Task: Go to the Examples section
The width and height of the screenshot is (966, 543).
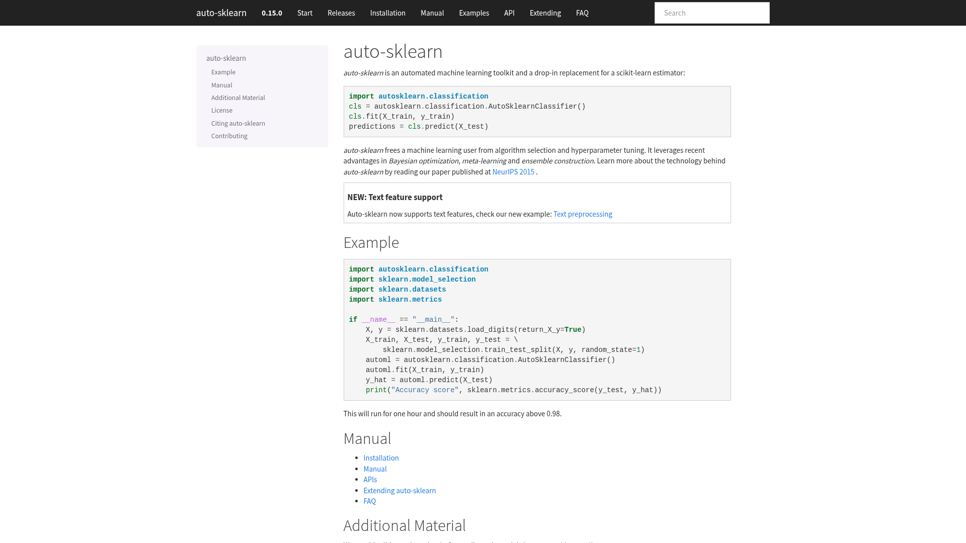Action: click(473, 13)
